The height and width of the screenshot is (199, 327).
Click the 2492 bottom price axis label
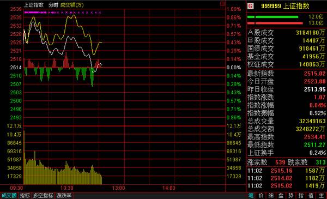[16, 118]
